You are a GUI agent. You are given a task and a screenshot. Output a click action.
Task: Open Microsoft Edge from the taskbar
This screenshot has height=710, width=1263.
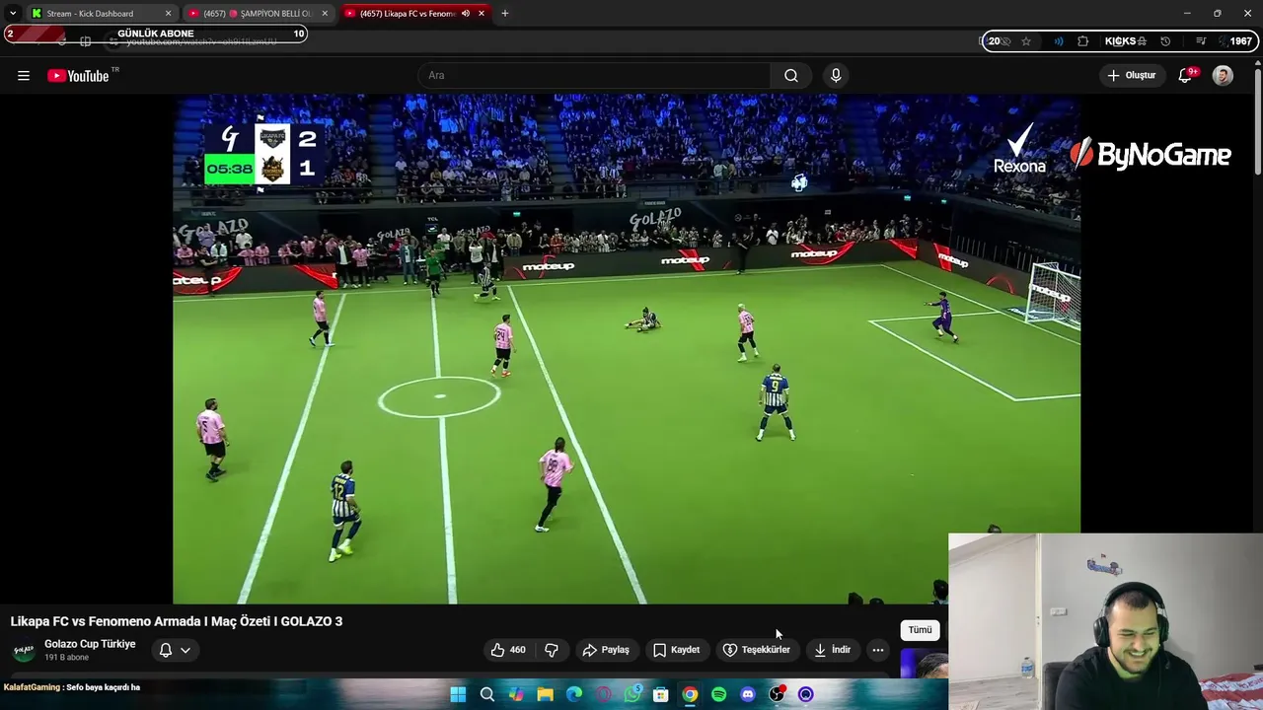[573, 694]
